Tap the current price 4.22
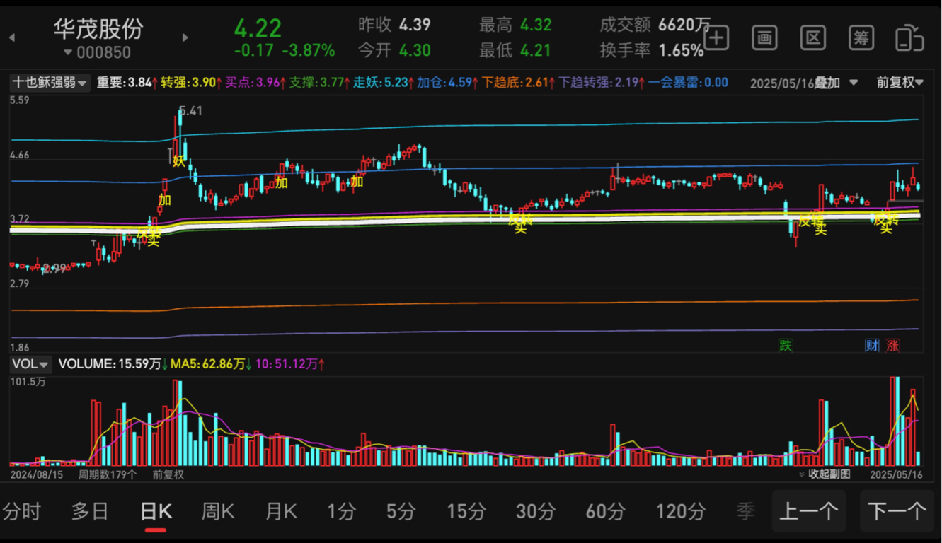This screenshot has height=543, width=942. pyautogui.click(x=258, y=28)
